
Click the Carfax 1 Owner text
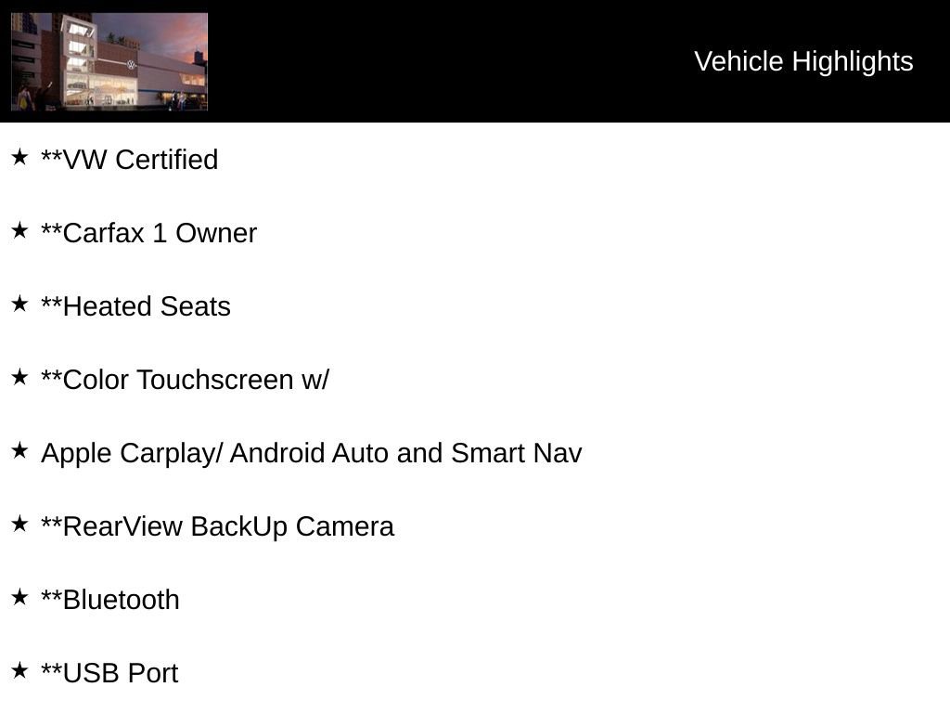(148, 233)
